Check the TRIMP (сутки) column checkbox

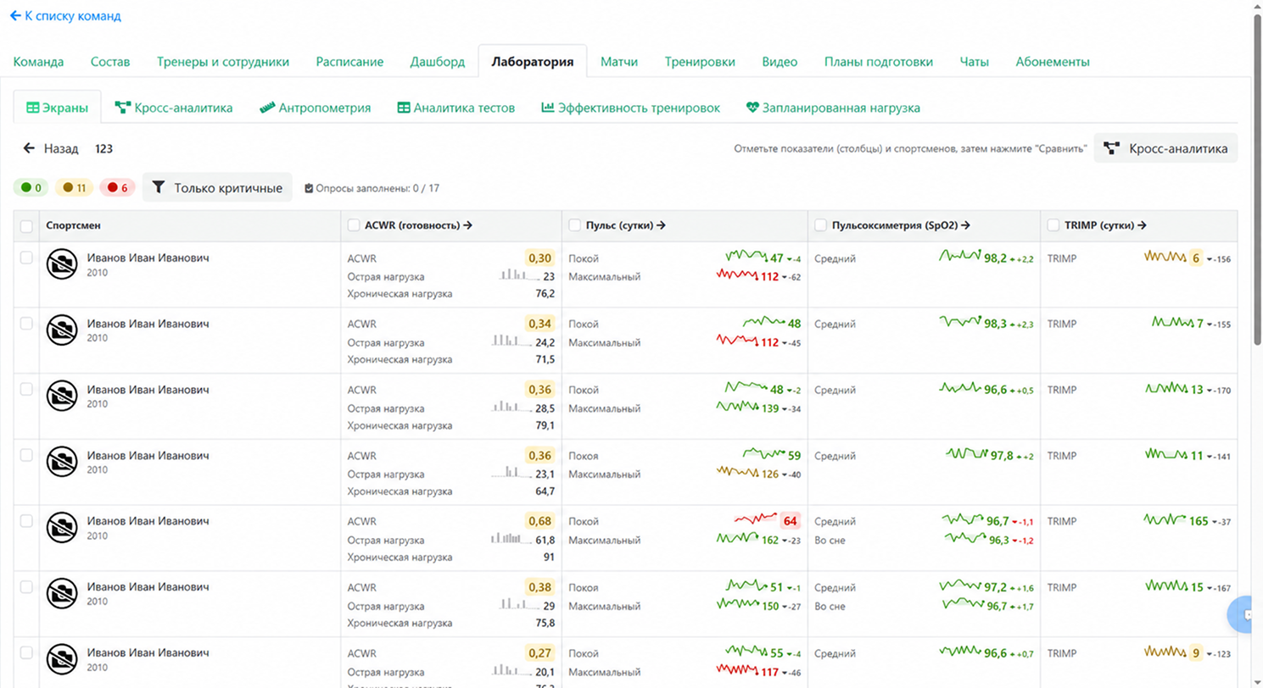pyautogui.click(x=1053, y=225)
